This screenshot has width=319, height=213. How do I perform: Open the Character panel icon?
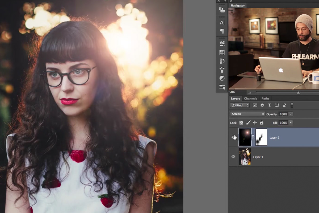pyautogui.click(x=222, y=23)
